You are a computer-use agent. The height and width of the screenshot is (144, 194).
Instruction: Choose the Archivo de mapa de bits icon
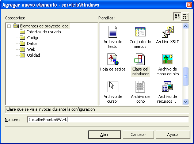click(x=168, y=59)
